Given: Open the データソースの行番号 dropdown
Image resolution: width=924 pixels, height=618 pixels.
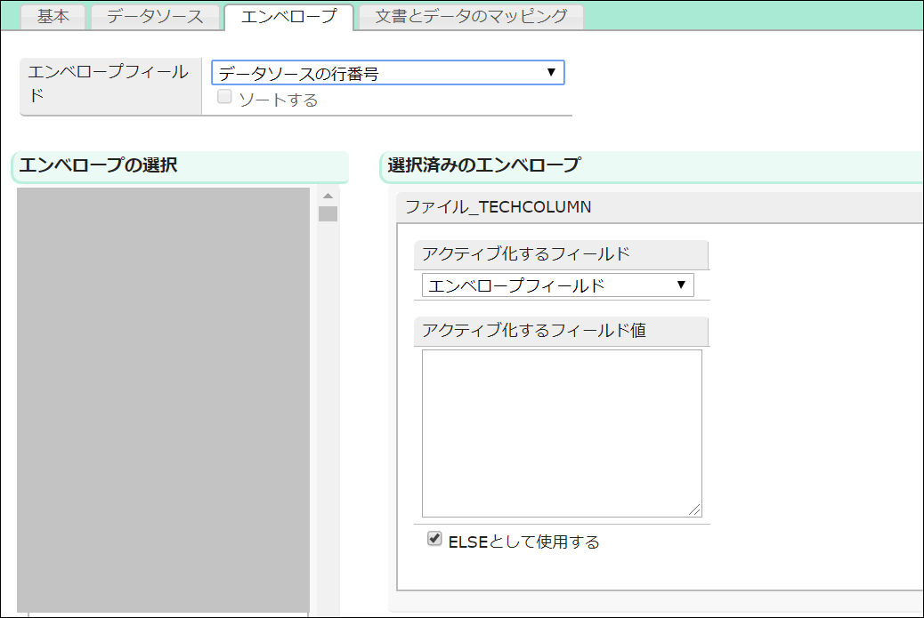Looking at the screenshot, I should (387, 73).
